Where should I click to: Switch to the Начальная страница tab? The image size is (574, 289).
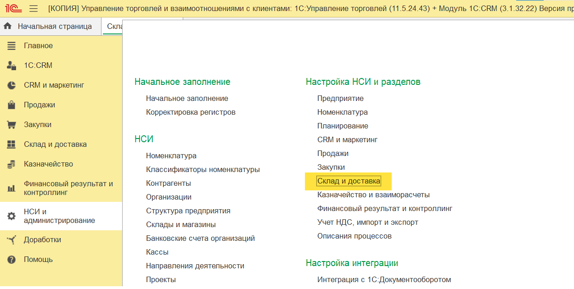(x=55, y=27)
